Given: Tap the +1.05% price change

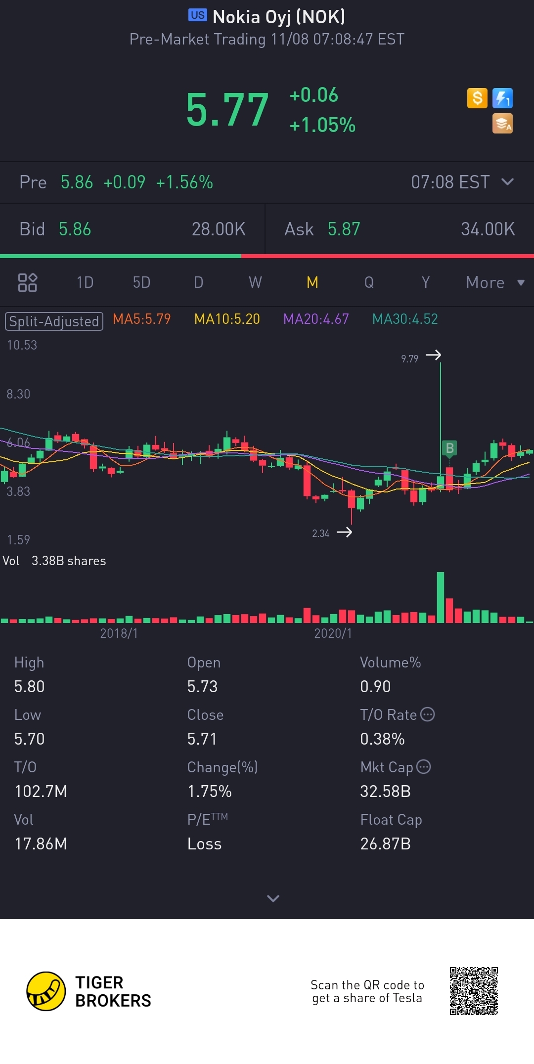Looking at the screenshot, I should (322, 125).
